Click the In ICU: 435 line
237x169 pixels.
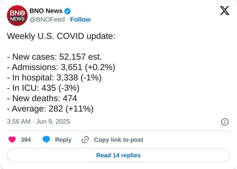(x=43, y=88)
